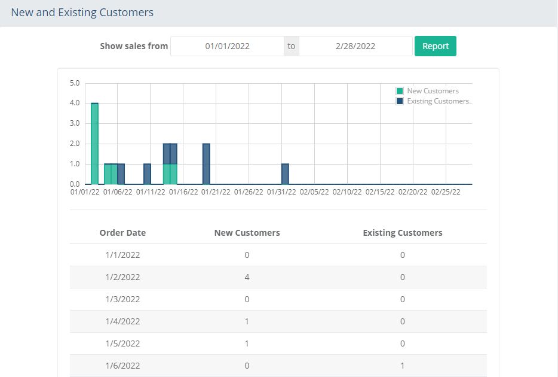The image size is (558, 377).
Task: Click the "Show sales from" label
Action: click(134, 46)
